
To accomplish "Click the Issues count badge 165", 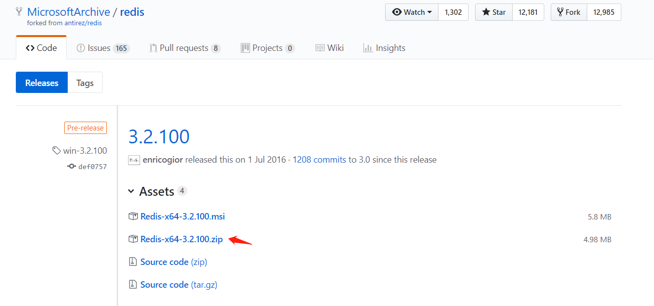I will pyautogui.click(x=121, y=48).
